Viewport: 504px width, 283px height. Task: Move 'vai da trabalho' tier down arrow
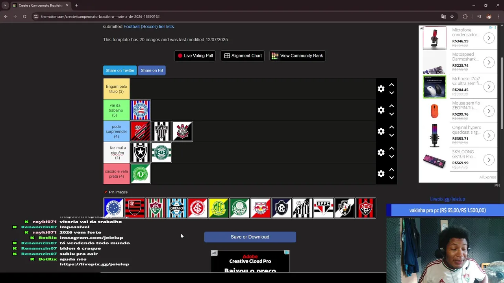(x=391, y=114)
